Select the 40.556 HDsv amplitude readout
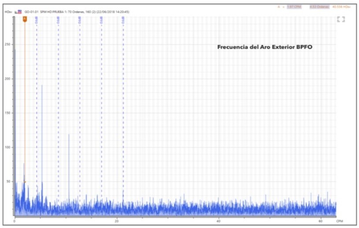Viewport: 359px width, 228px height. pyautogui.click(x=341, y=7)
